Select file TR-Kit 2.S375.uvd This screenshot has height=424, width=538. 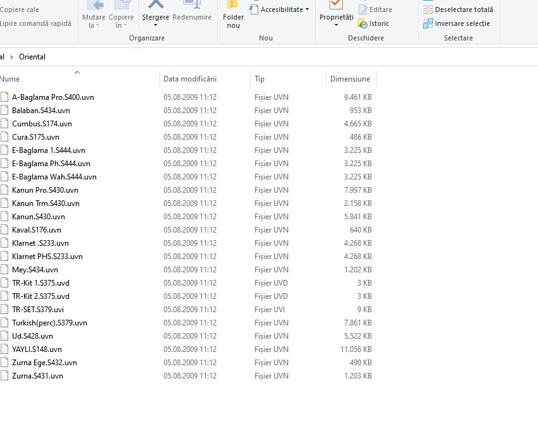pos(40,296)
